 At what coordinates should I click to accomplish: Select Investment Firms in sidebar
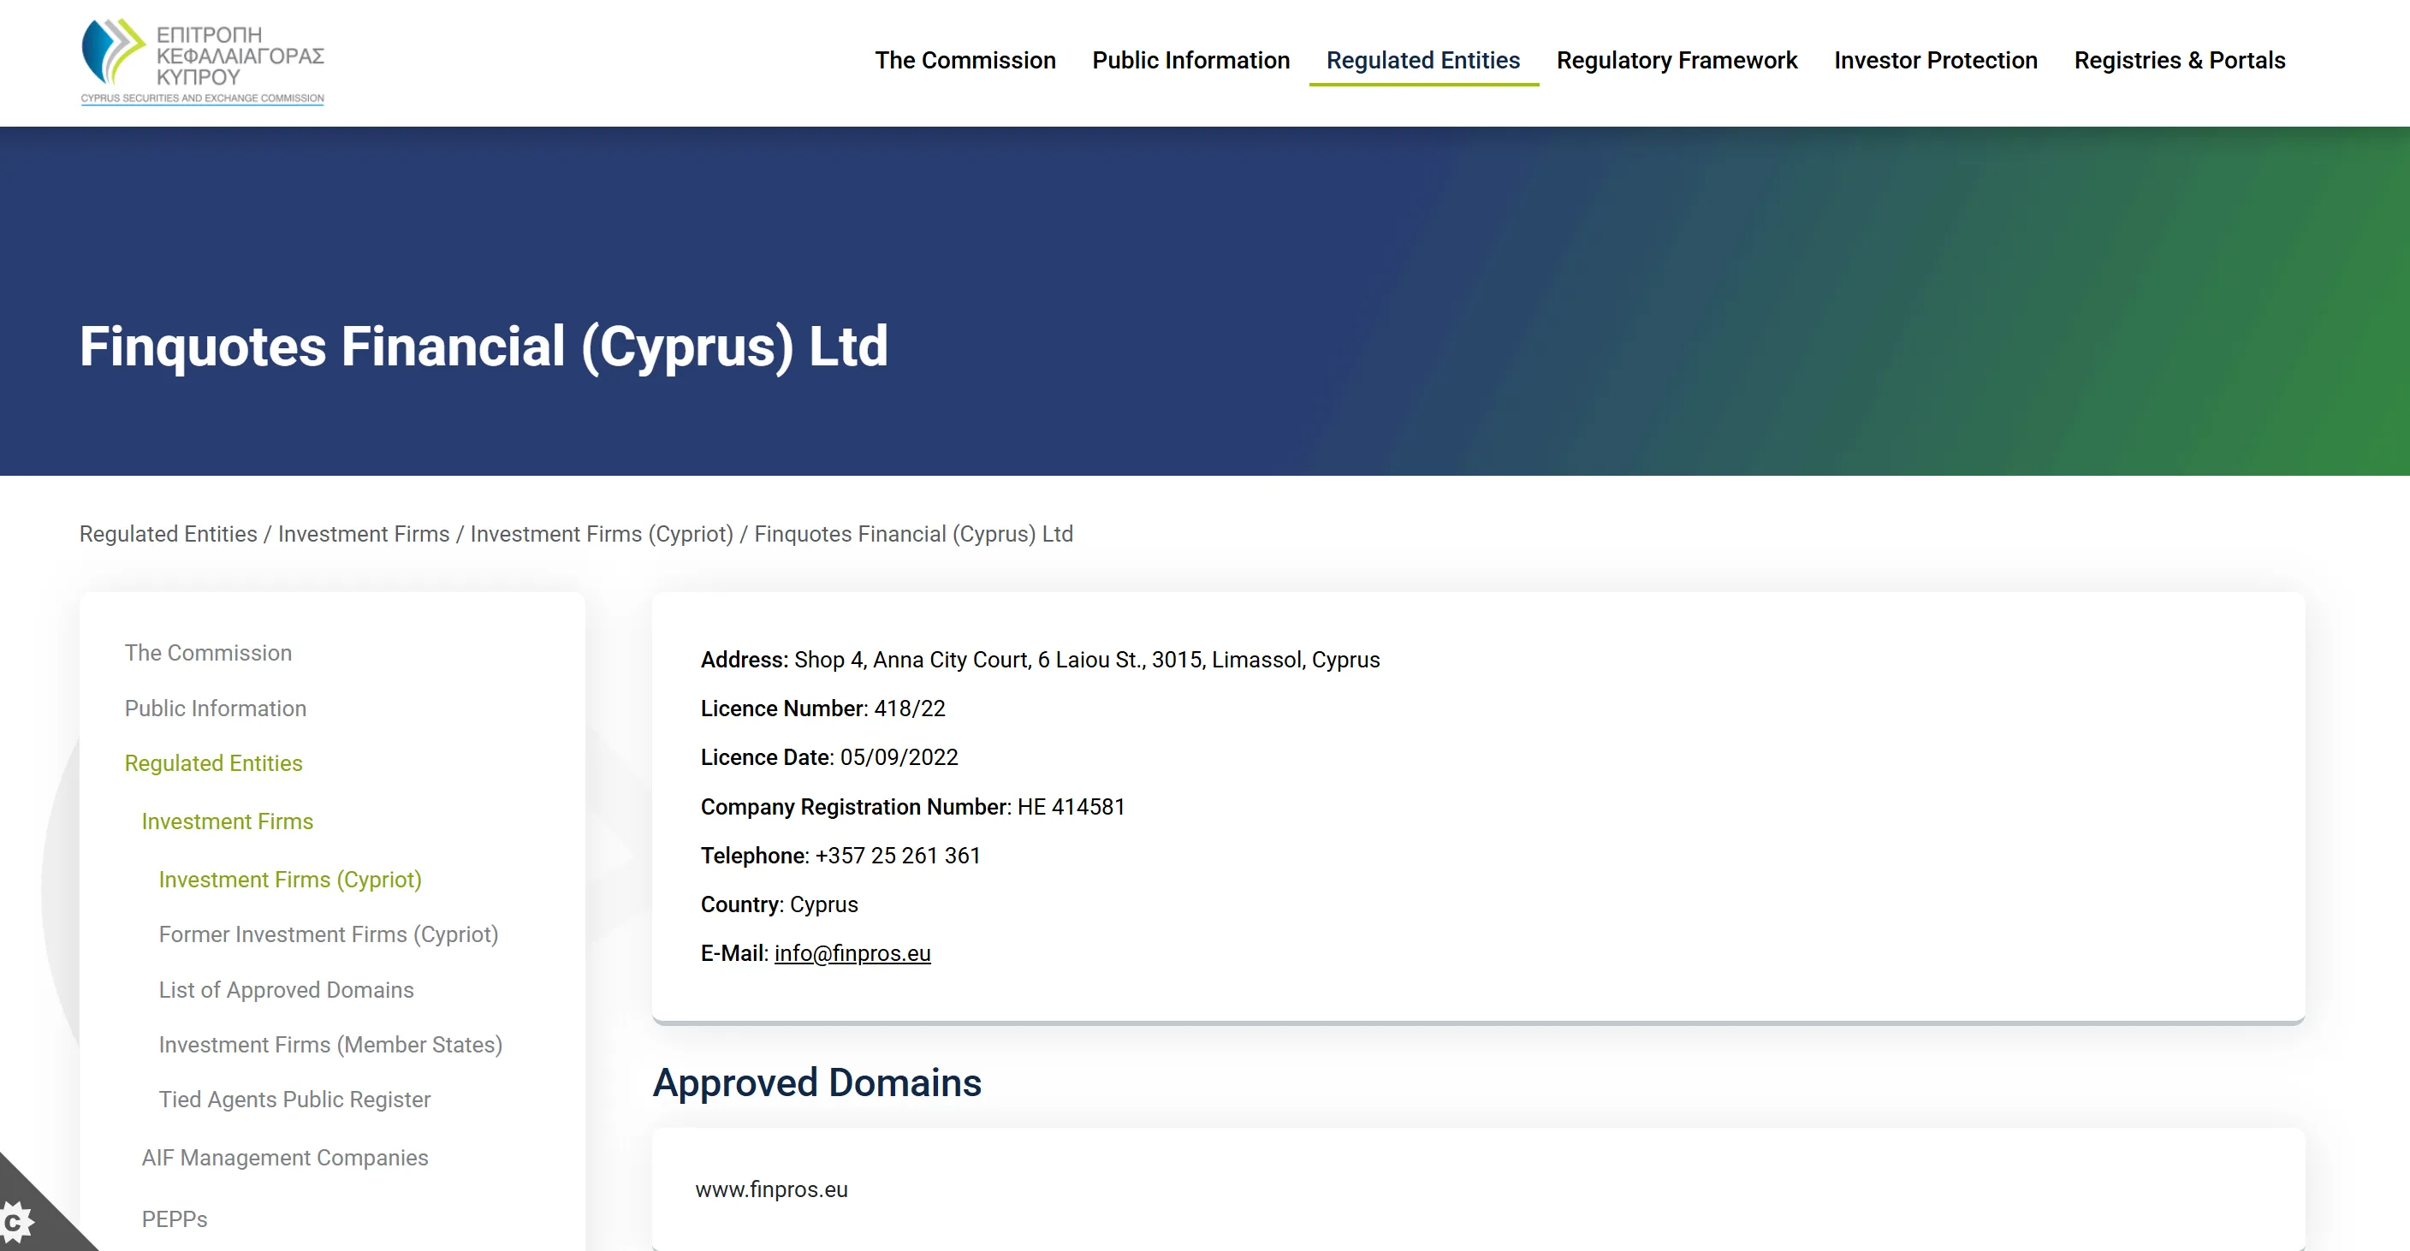228,821
